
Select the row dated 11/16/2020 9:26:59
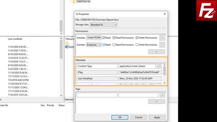point(18,73)
